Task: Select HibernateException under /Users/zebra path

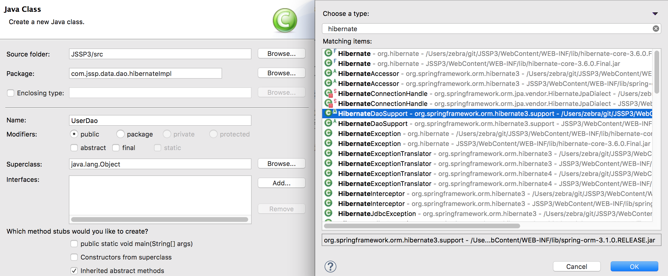Action: 487,134
